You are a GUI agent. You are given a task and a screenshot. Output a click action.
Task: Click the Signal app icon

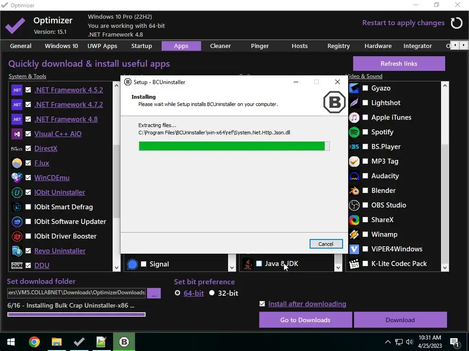click(132, 264)
